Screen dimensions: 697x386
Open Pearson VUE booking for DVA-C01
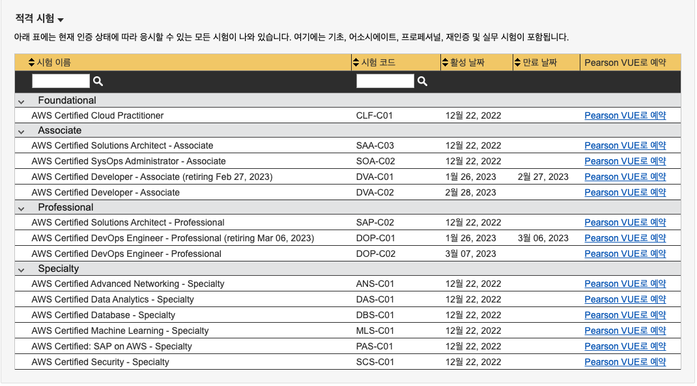tap(625, 177)
